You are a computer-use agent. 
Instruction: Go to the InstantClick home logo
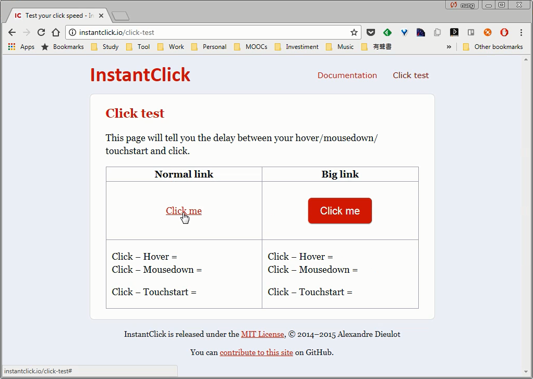tap(140, 75)
